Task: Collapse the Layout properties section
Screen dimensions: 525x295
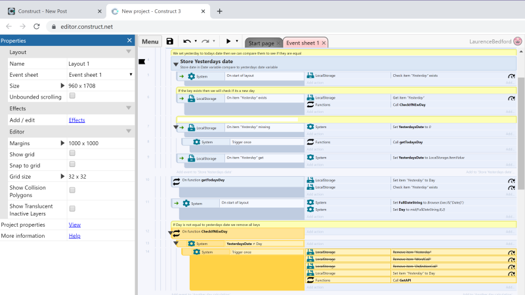Action: (x=129, y=52)
